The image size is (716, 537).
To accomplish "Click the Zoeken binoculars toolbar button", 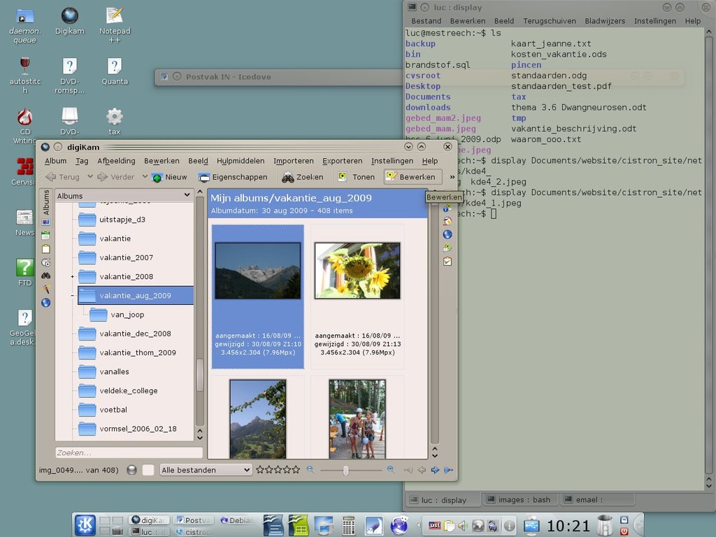I will click(x=303, y=177).
